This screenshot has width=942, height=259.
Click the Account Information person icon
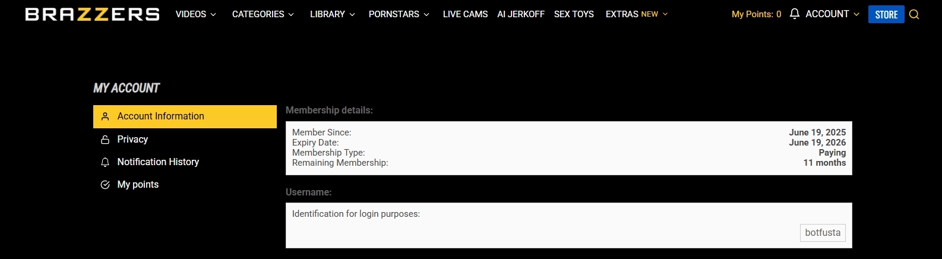[105, 116]
